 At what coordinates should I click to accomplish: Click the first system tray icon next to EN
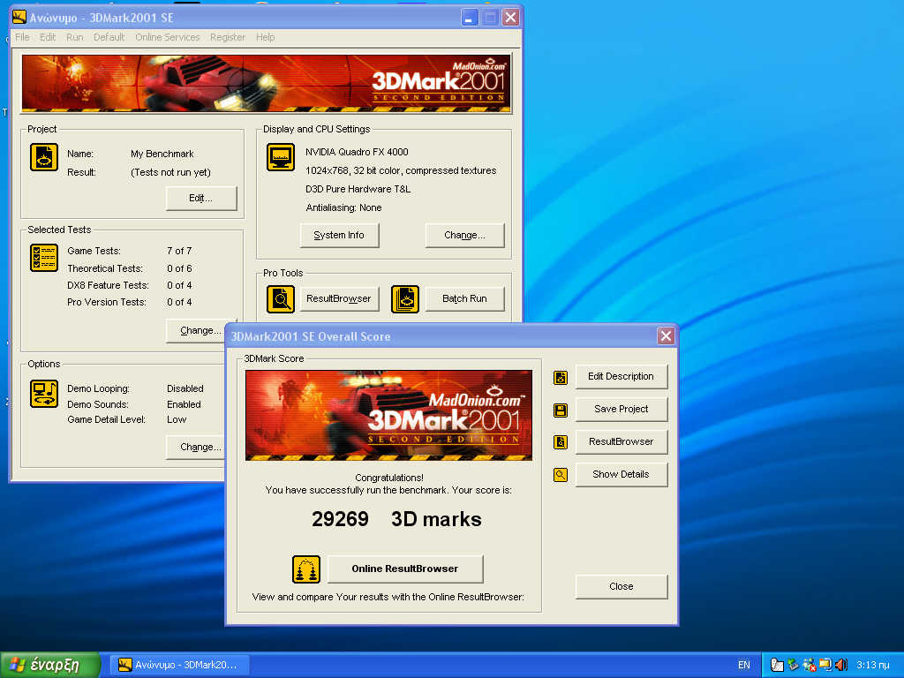[x=777, y=665]
